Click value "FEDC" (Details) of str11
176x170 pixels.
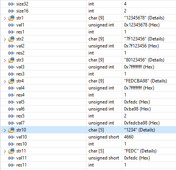[x=140, y=151]
